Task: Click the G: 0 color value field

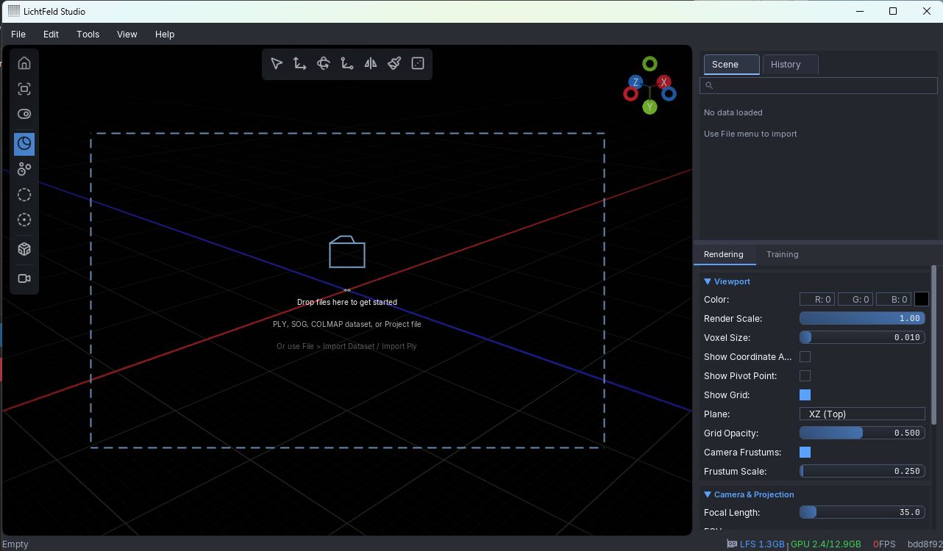Action: [855, 300]
